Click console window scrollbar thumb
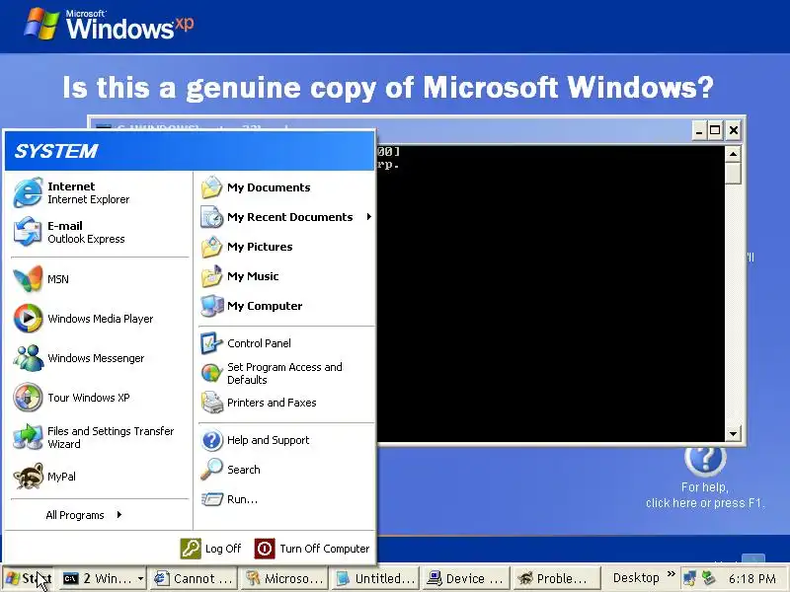This screenshot has width=790, height=592. (x=733, y=173)
